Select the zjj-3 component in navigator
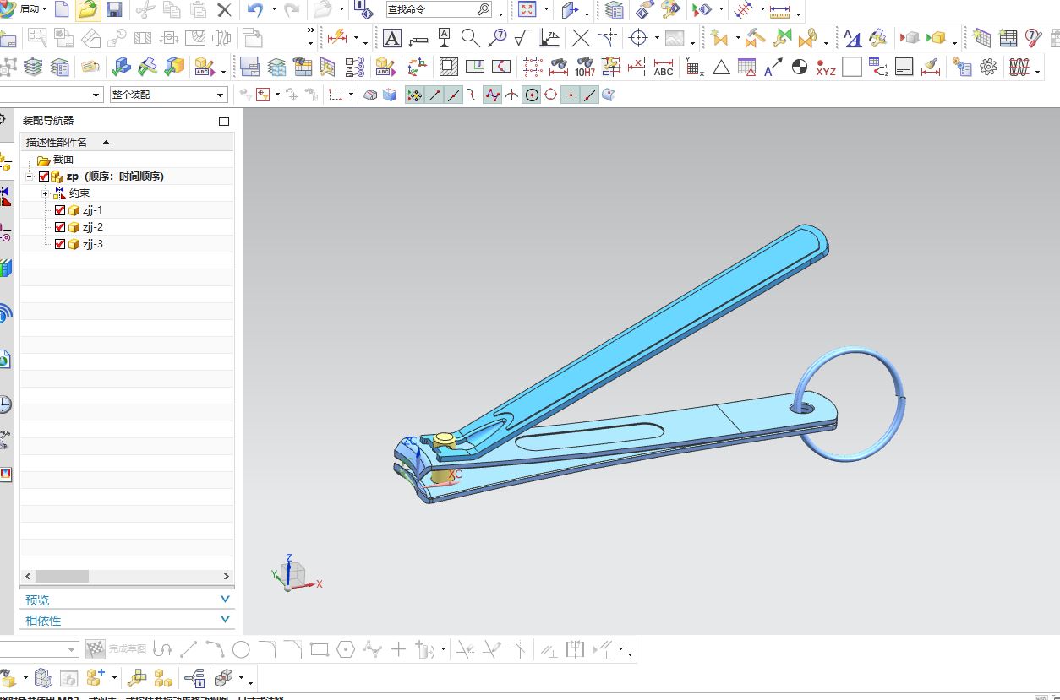This screenshot has width=1060, height=700. (x=92, y=244)
